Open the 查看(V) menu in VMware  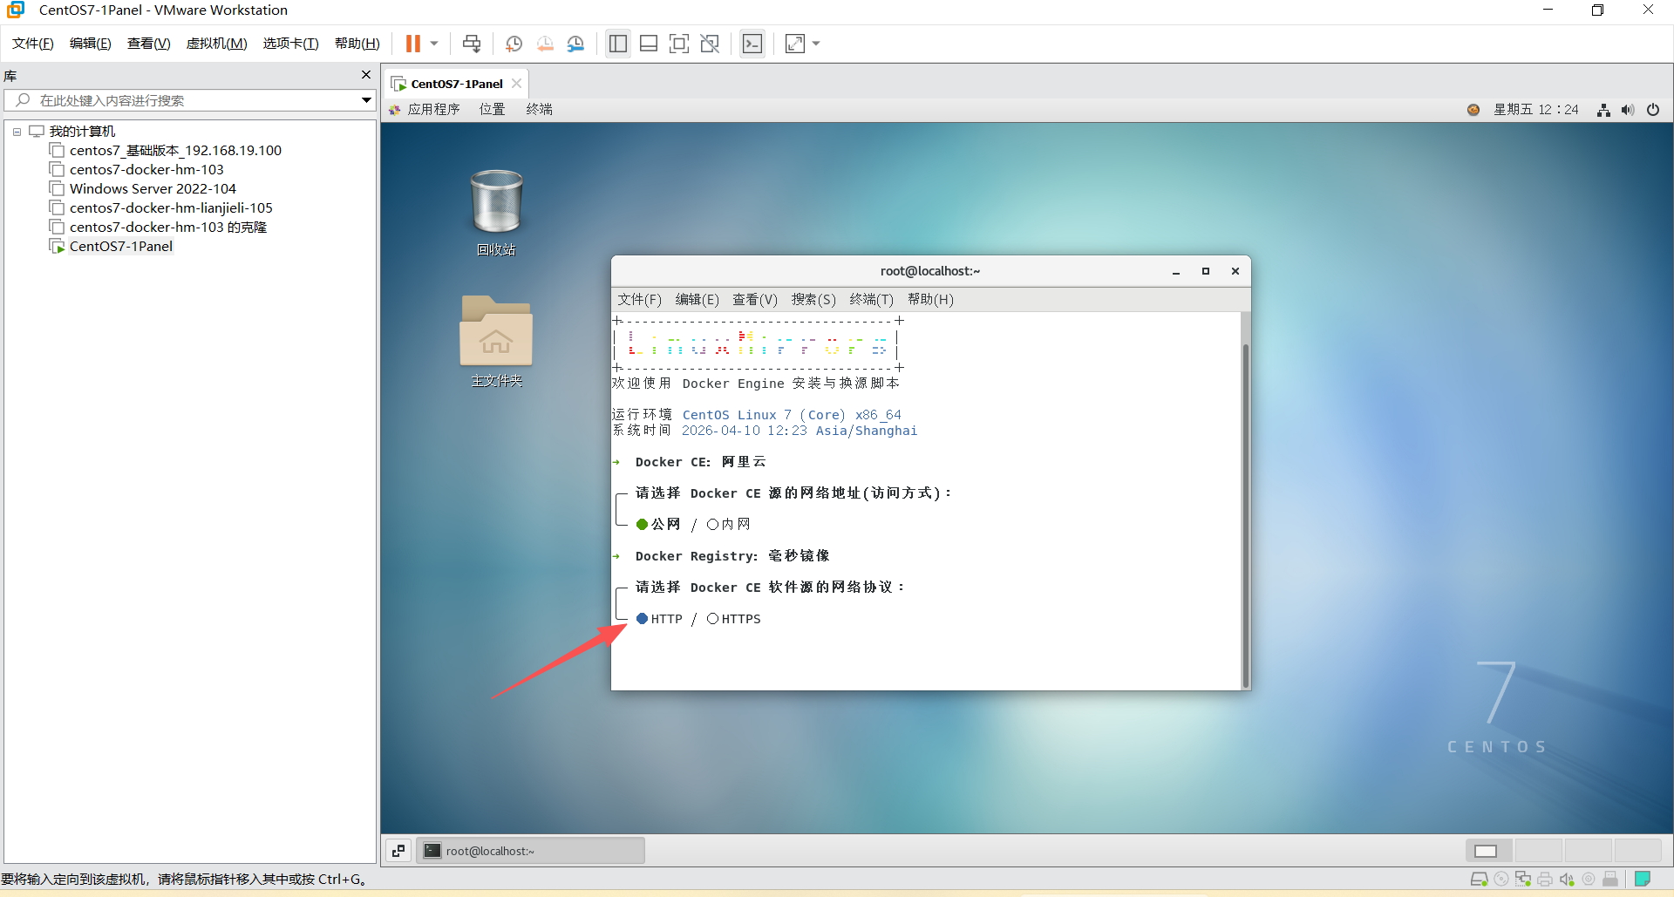click(x=149, y=44)
